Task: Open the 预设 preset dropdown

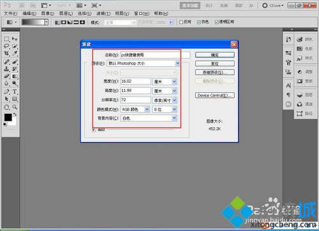Action: [x=144, y=64]
